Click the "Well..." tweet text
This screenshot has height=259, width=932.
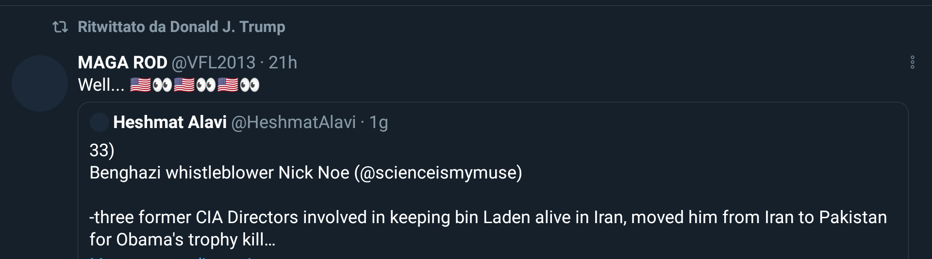[101, 85]
